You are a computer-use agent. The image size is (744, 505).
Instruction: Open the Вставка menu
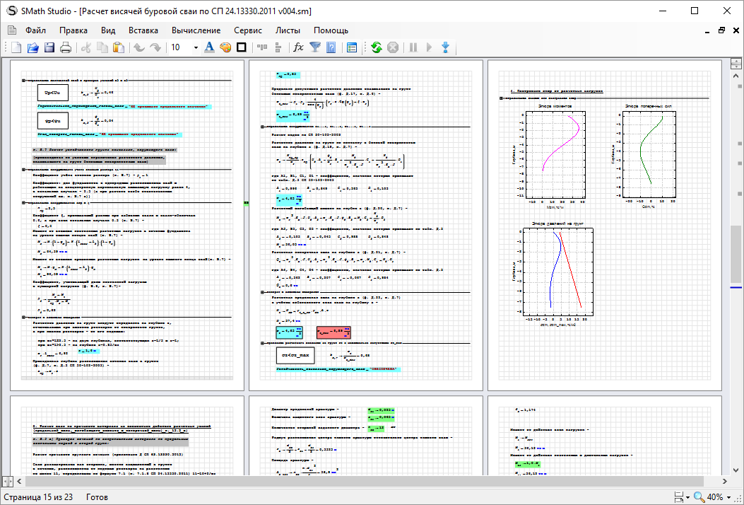(143, 30)
